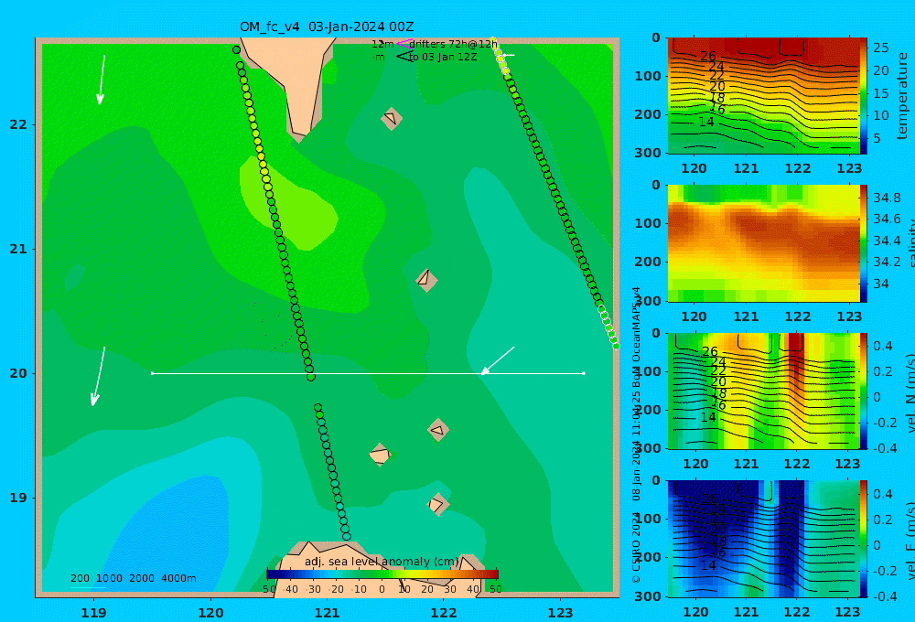Image resolution: width=915 pixels, height=622 pixels.
Task: Select the small island near 19.5N, 122E
Action: (438, 431)
